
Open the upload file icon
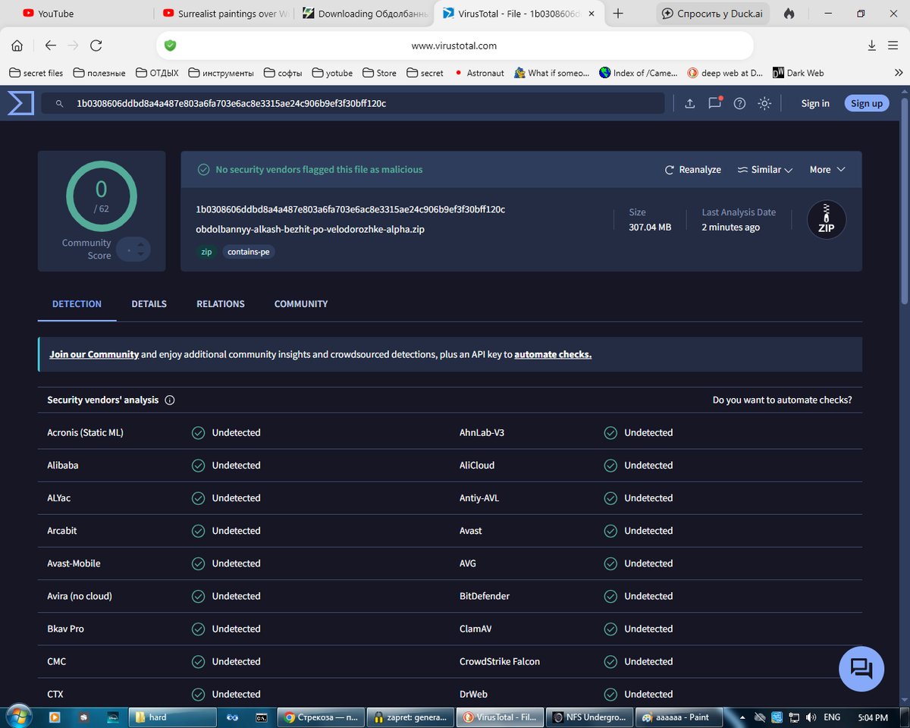click(x=690, y=103)
